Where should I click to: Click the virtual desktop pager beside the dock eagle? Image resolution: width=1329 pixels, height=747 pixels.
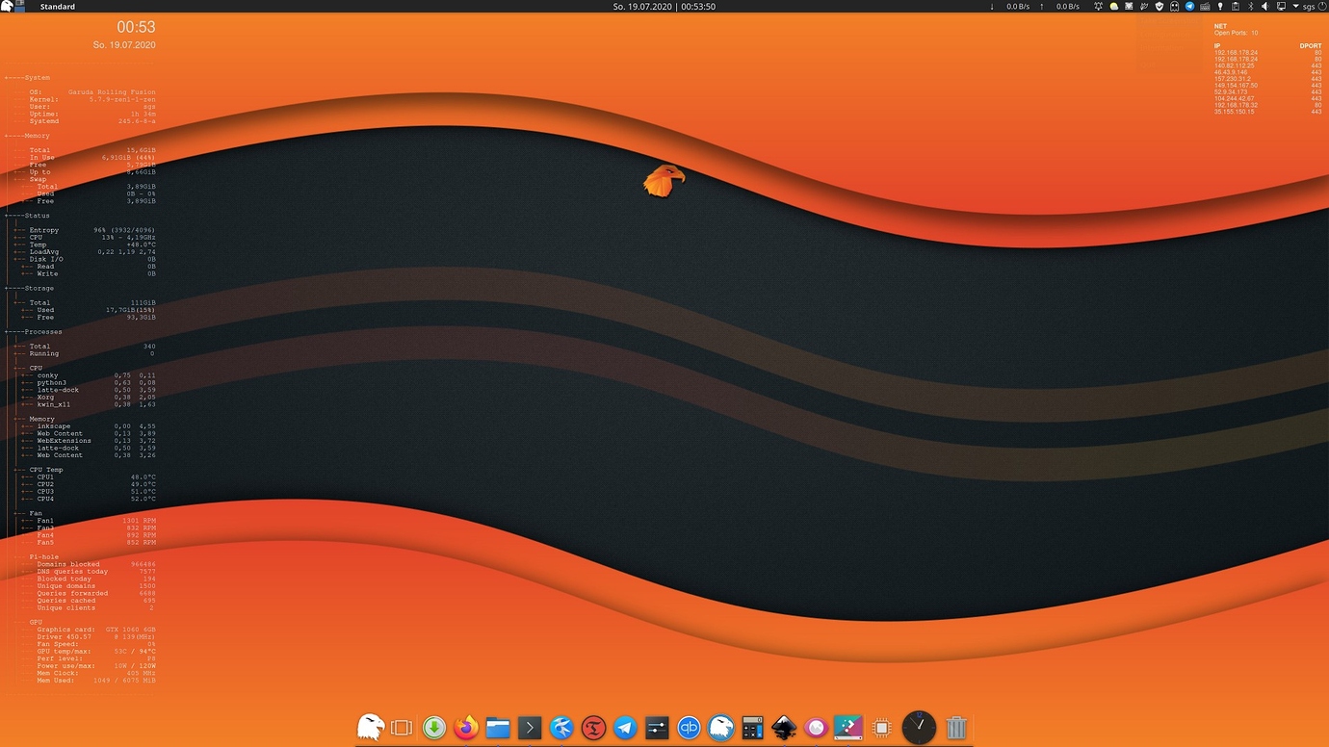[402, 727]
